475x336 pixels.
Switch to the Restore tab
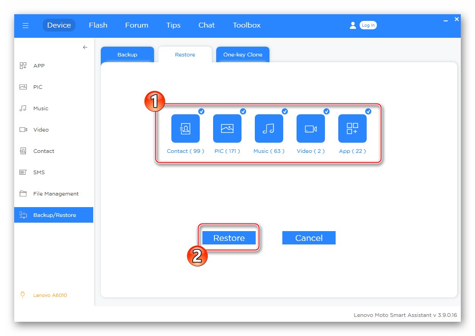click(185, 55)
